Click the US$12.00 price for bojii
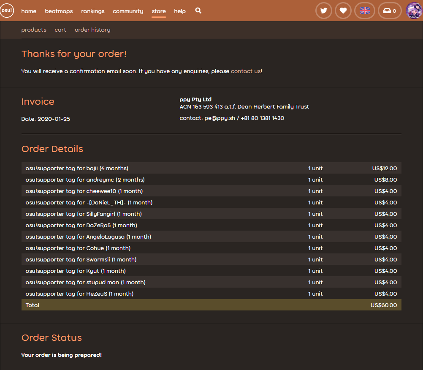 click(x=385, y=169)
